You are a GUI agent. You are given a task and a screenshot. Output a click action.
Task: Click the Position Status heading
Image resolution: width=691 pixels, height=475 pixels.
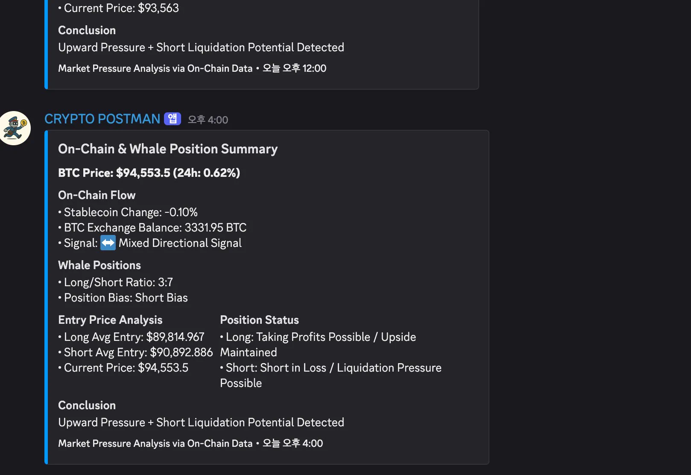click(x=259, y=320)
